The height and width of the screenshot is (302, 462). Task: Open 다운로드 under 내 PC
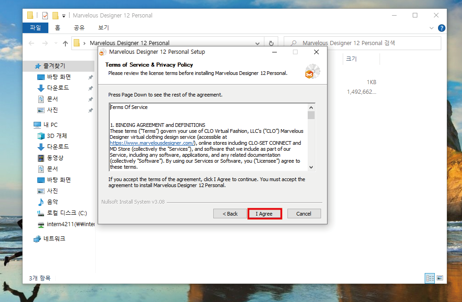(x=58, y=147)
